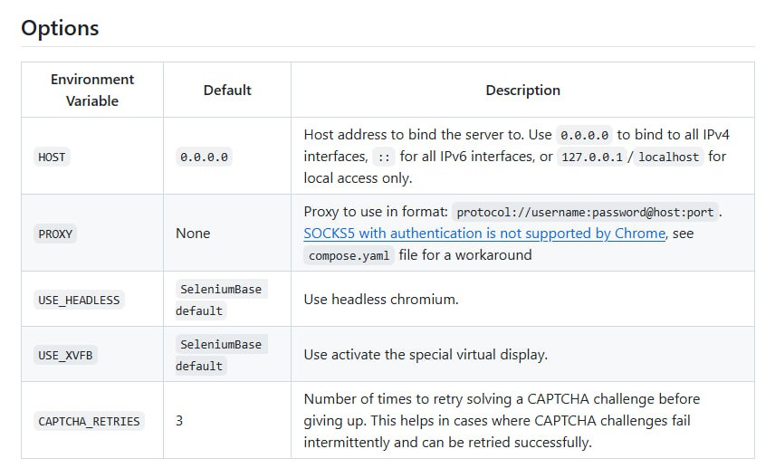Click the default value 3 for CAPTCHA_RETRIES
Viewport: 775px width, 468px height.
179,421
